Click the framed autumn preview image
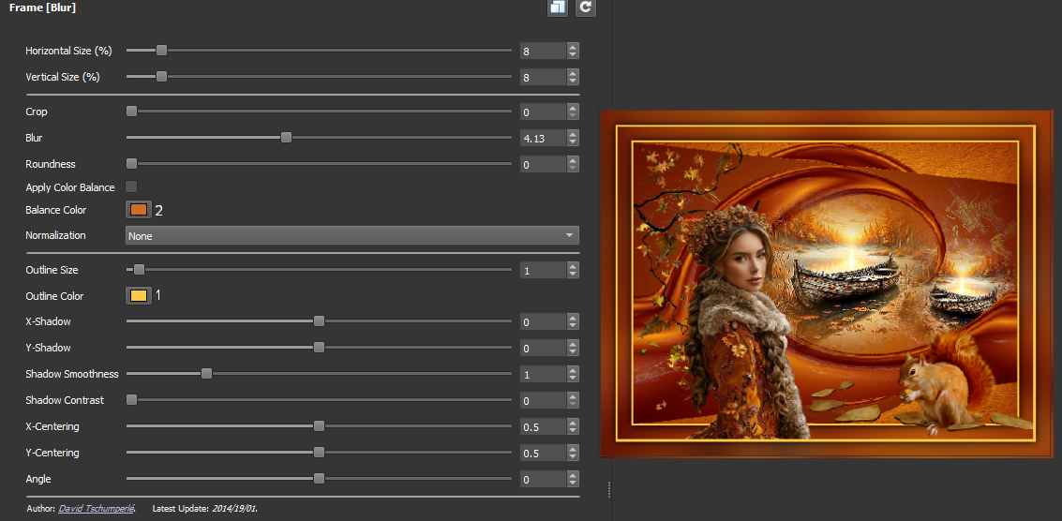1062x521 pixels. [827, 283]
